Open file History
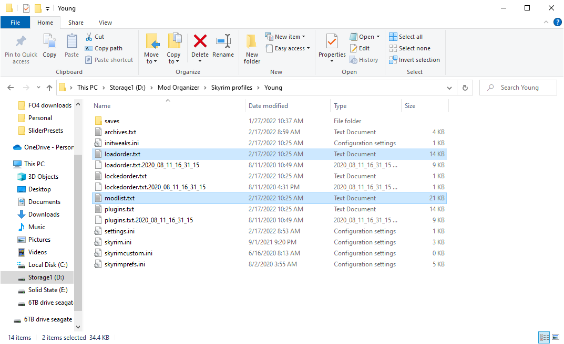 (x=364, y=60)
